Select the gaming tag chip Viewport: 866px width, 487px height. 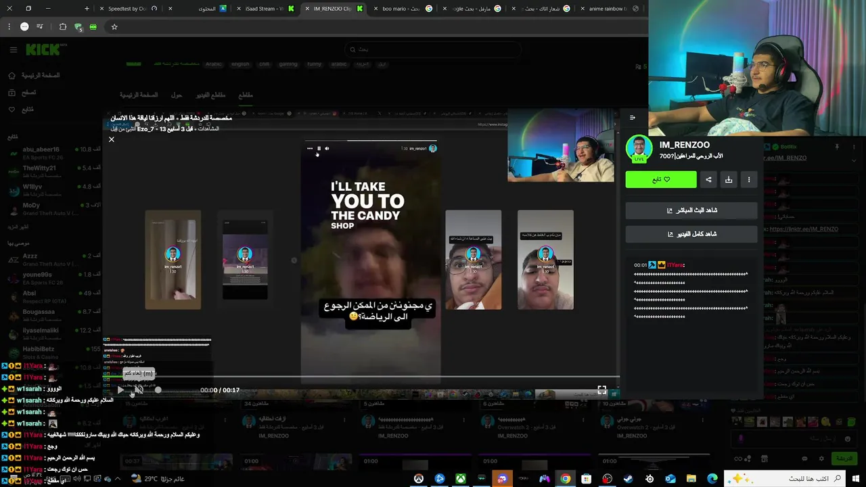tap(288, 64)
